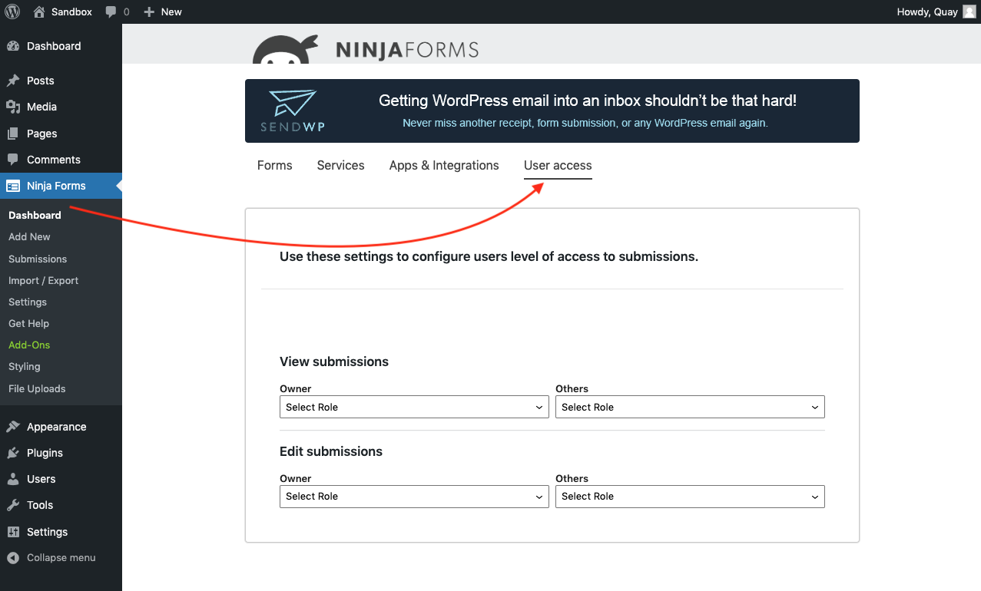Open the Owner role dropdown under View submissions
This screenshot has width=981, height=591.
413,407
